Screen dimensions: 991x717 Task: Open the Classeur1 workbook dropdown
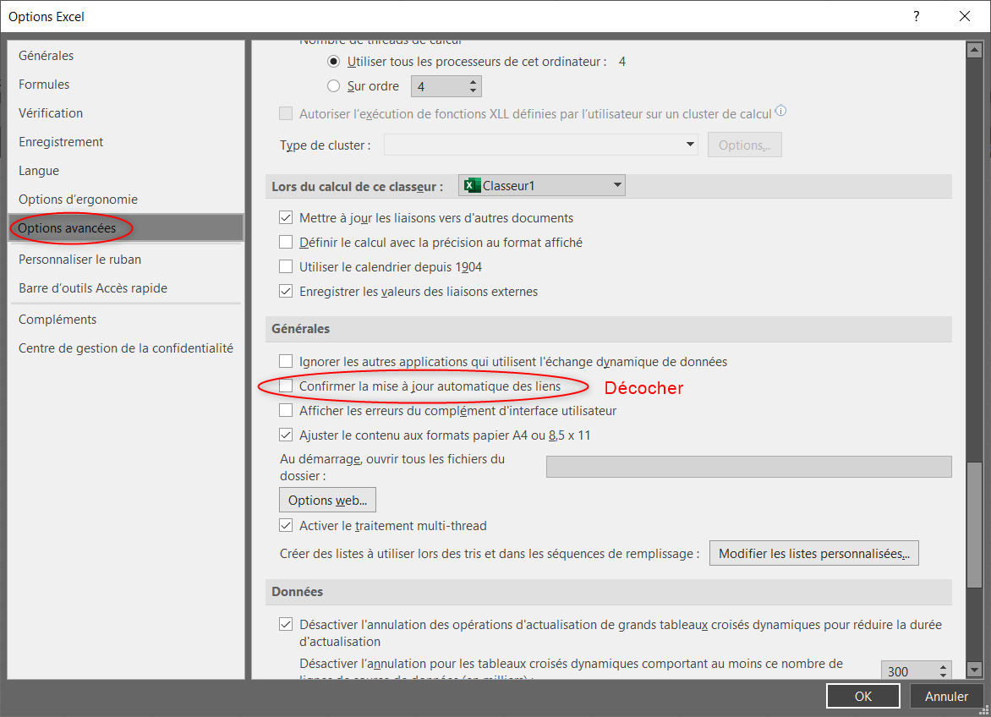(x=542, y=186)
